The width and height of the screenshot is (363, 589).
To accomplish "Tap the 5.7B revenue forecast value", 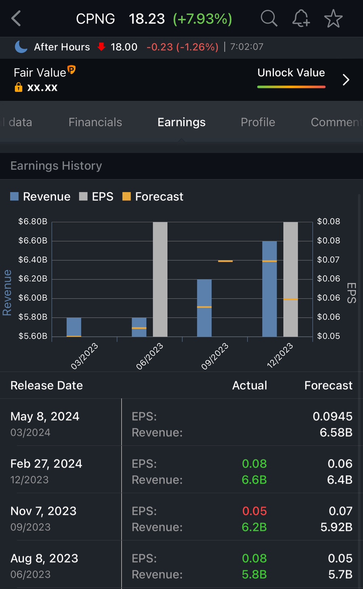I will (340, 574).
